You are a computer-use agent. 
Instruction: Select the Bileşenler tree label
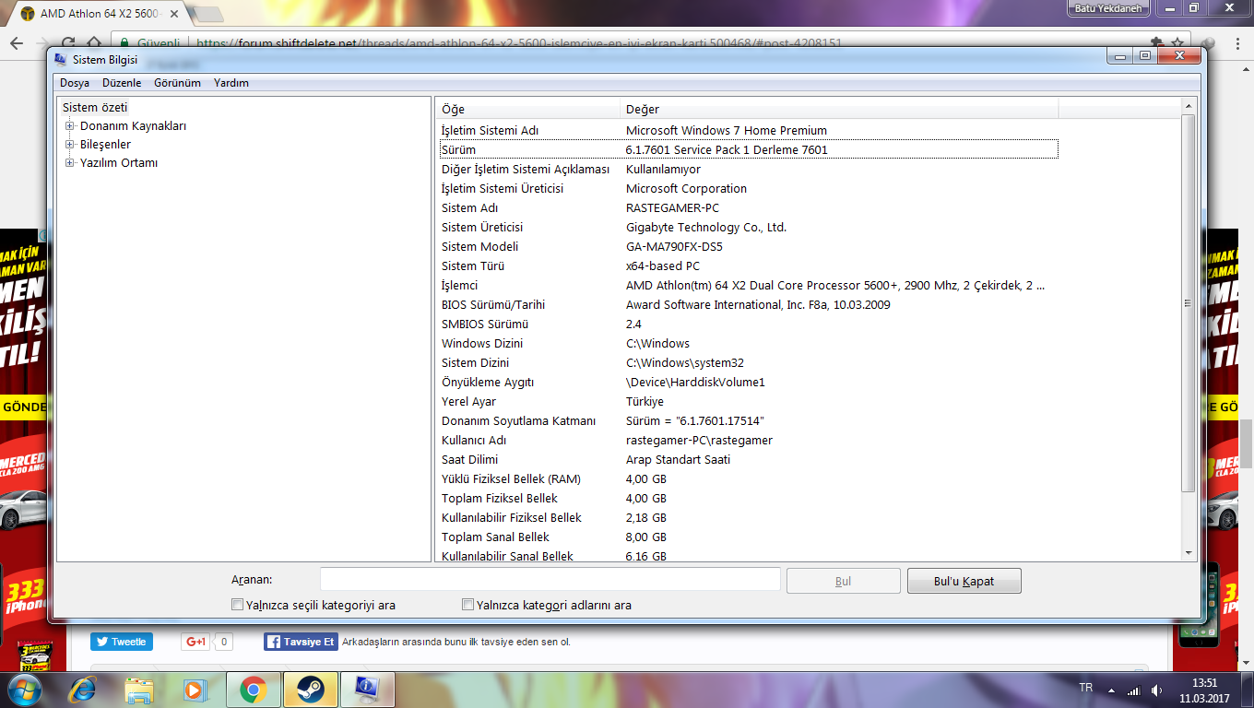105,145
